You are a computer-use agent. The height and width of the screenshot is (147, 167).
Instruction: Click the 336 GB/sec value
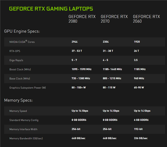point(141,138)
